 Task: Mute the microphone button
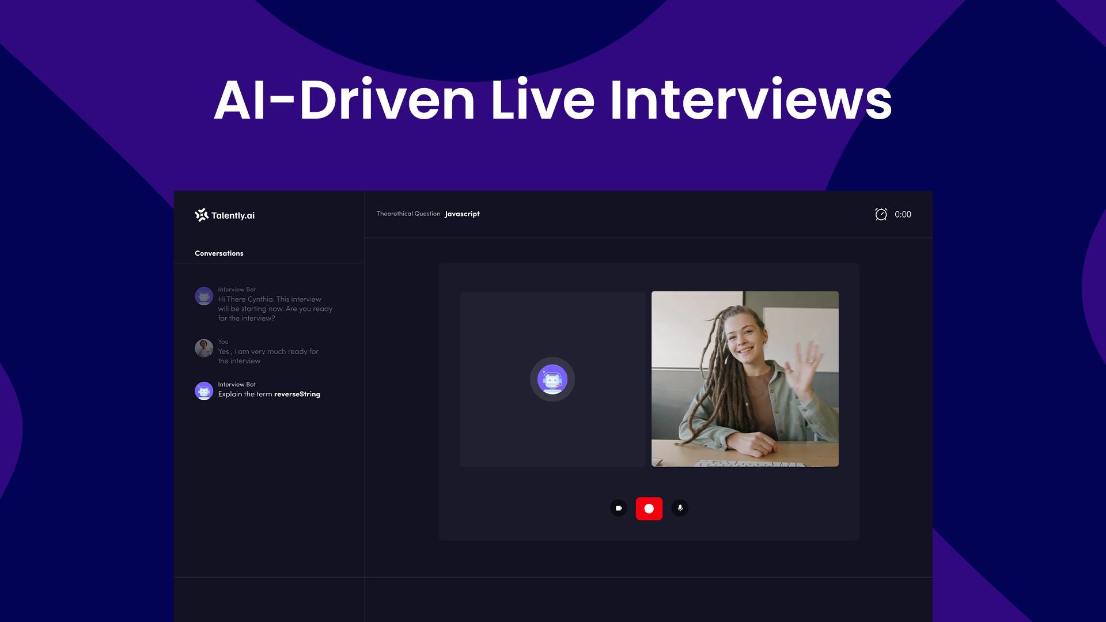coord(680,508)
